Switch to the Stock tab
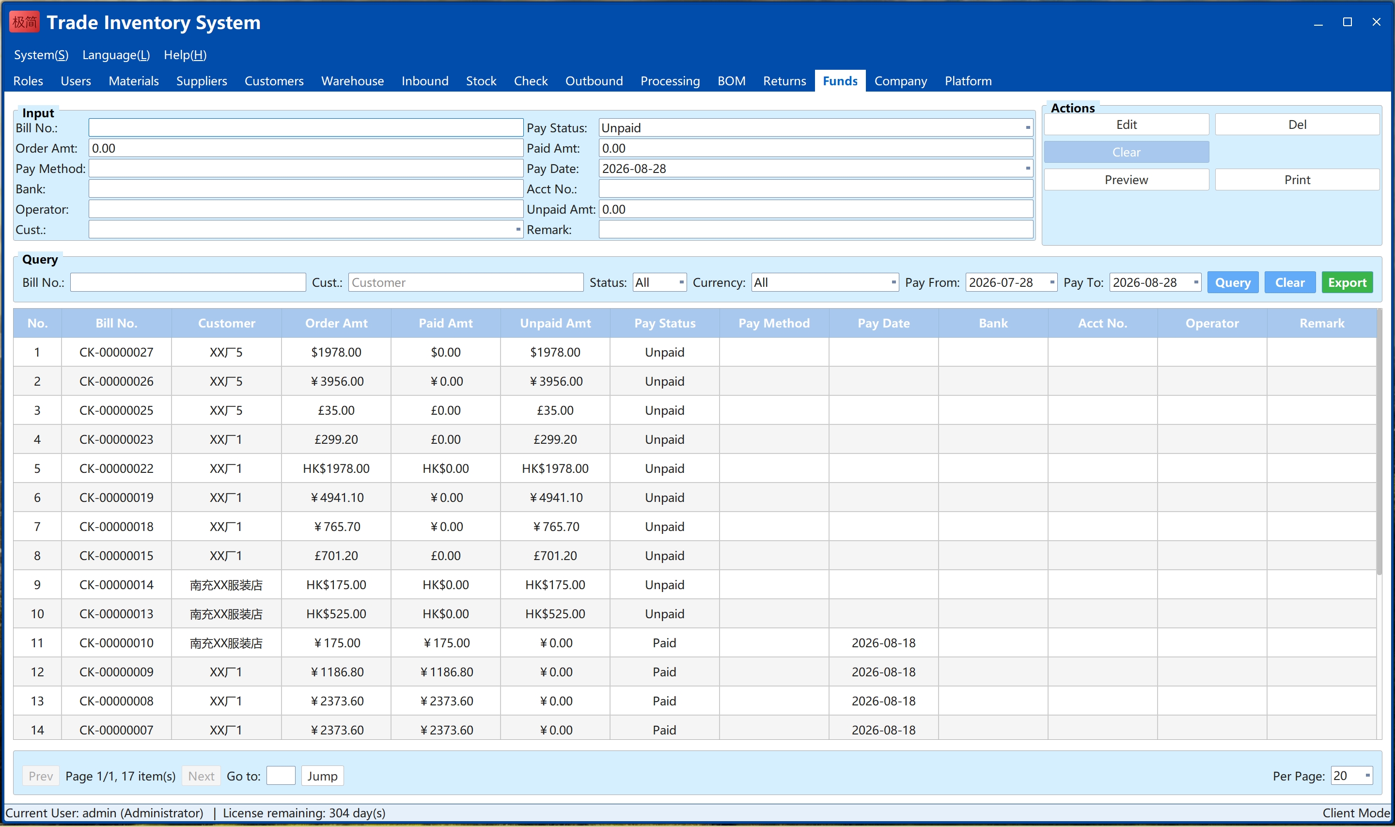 tap(481, 81)
